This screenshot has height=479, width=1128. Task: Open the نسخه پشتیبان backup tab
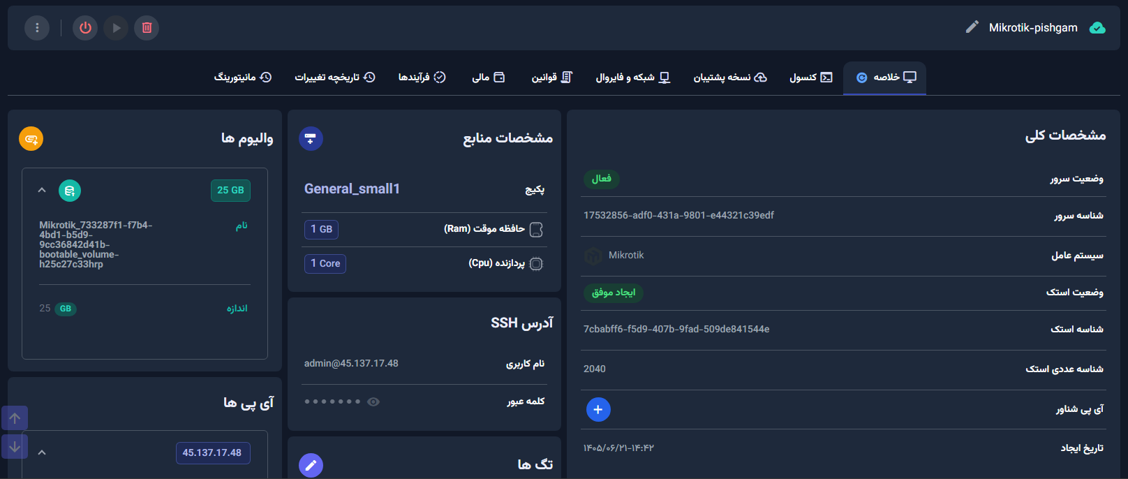730,78
